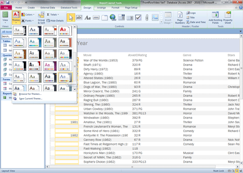Click the Movie column header
The height and width of the screenshot is (173, 243).
click(87, 55)
